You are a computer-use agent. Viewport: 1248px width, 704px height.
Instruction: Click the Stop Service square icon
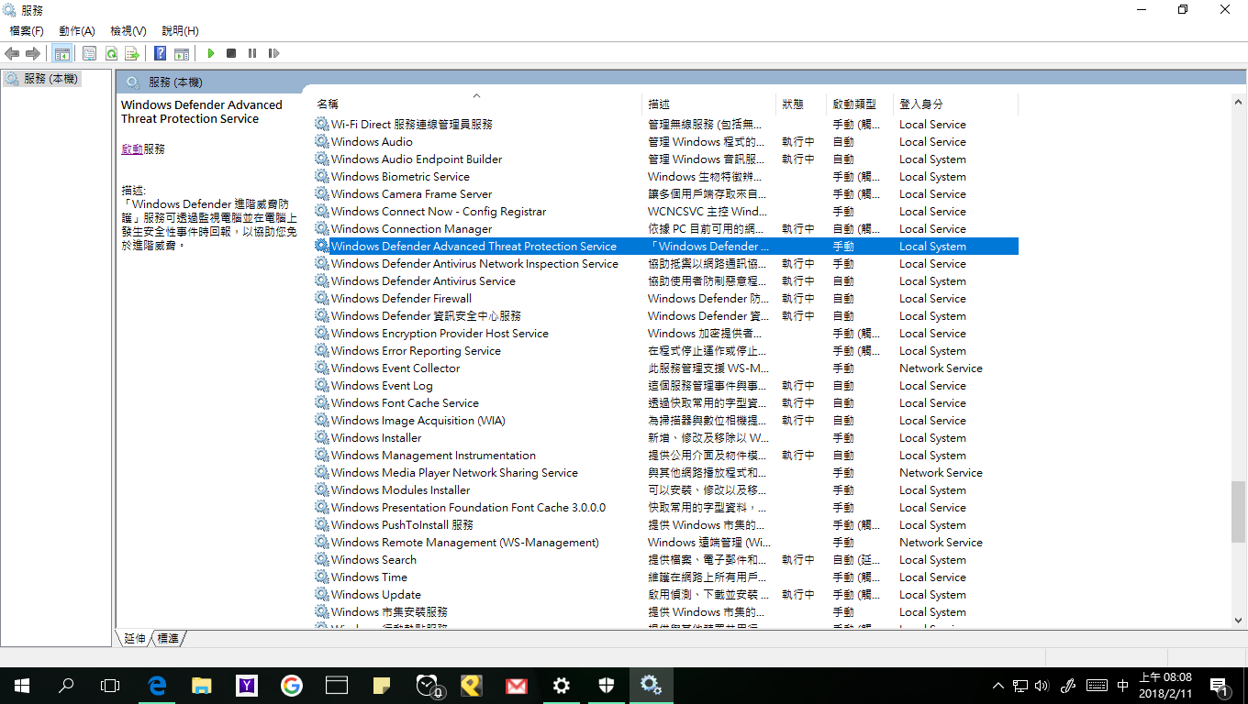[x=231, y=54]
